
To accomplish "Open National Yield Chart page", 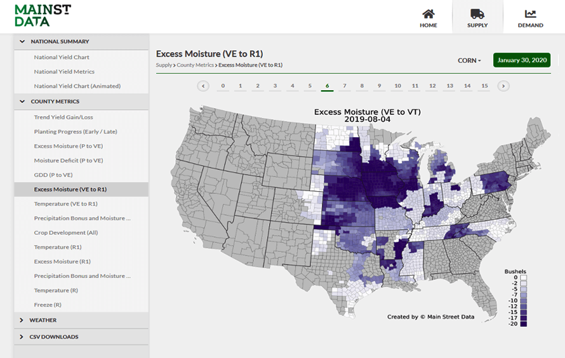I will [62, 57].
